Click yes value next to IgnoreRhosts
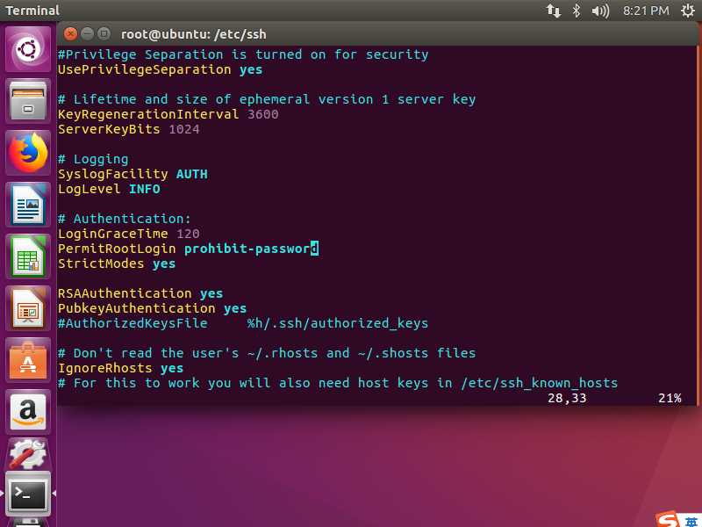 click(x=172, y=368)
